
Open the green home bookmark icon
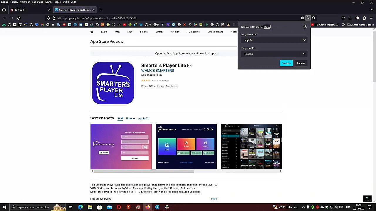pos(4,25)
